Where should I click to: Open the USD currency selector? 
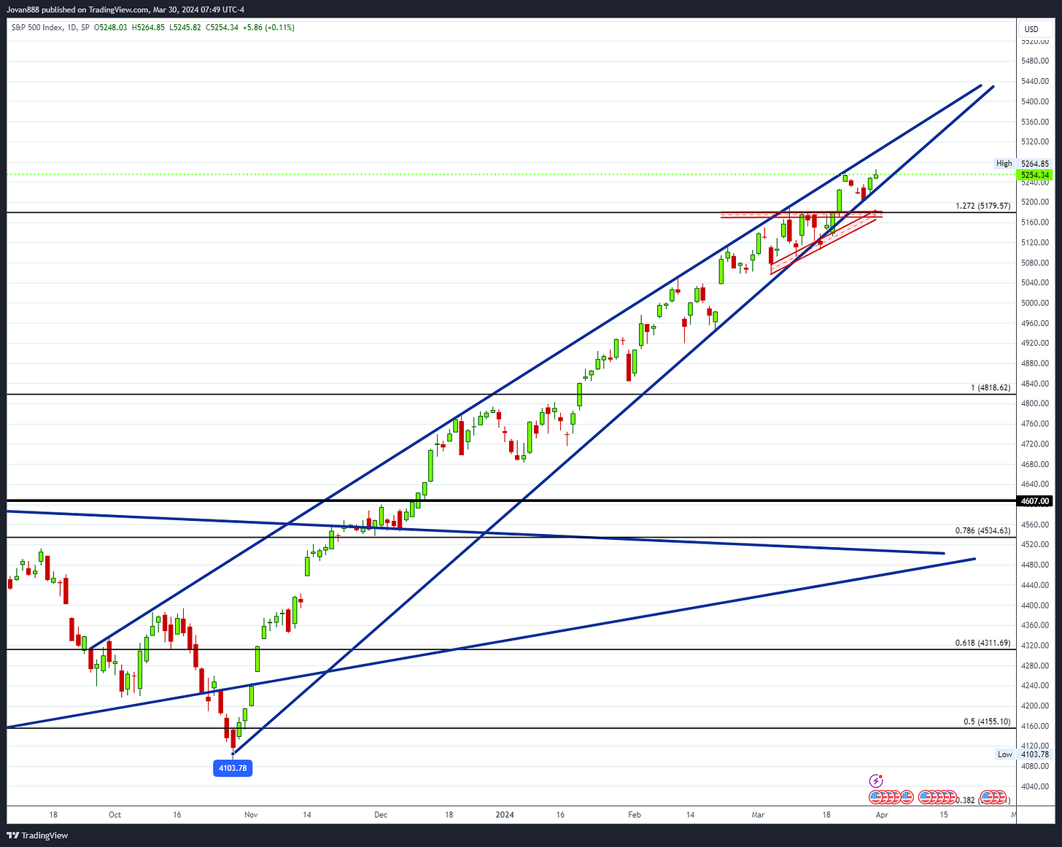1031,29
